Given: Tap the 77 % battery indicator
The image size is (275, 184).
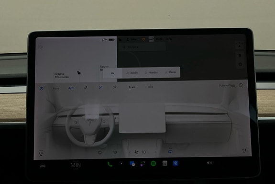Looking at the screenshot, I should point(108,40).
